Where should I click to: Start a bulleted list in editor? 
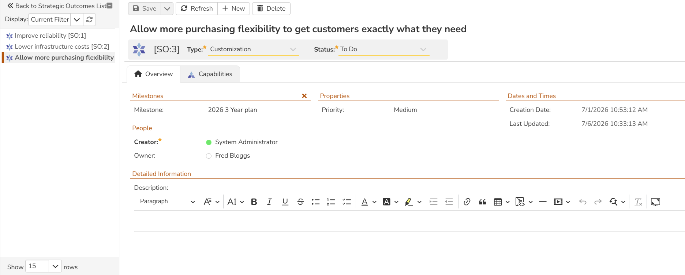point(315,202)
